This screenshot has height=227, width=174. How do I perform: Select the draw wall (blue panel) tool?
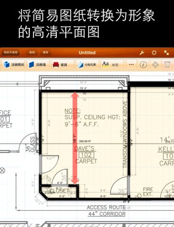[37, 64]
